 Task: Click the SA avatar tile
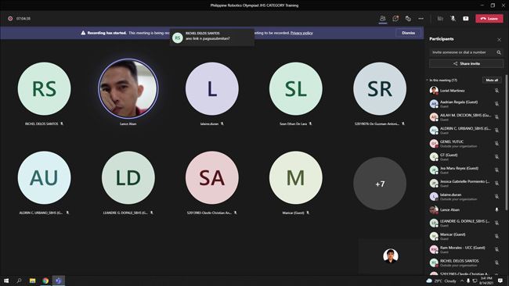(x=212, y=177)
